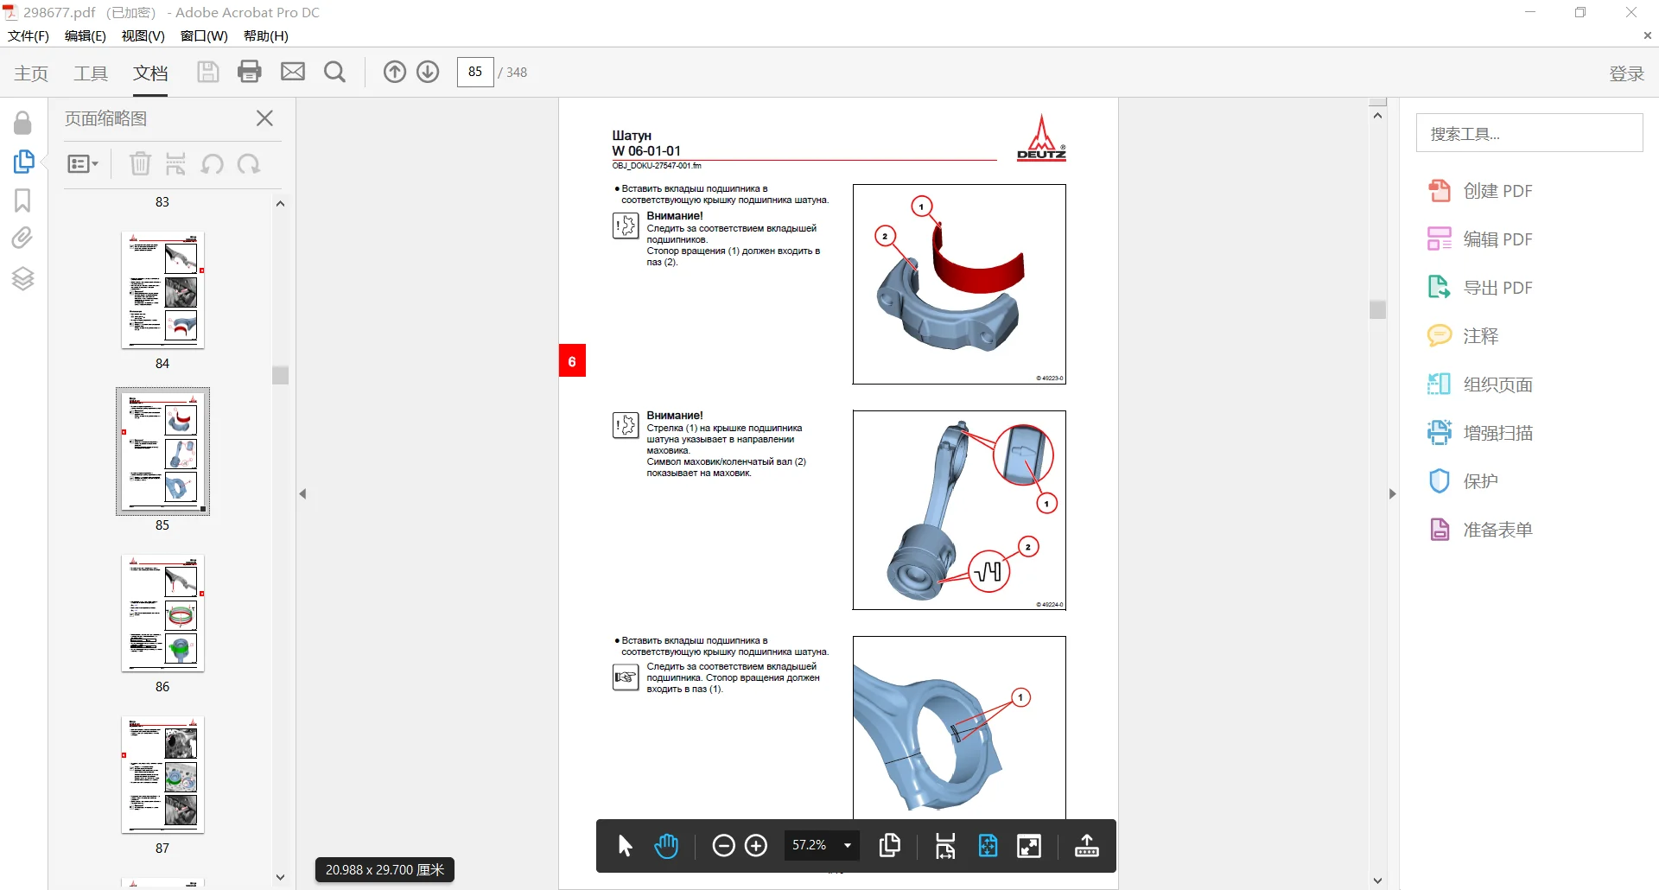Click the 登录 sign-in button
The height and width of the screenshot is (890, 1659).
pos(1626,73)
